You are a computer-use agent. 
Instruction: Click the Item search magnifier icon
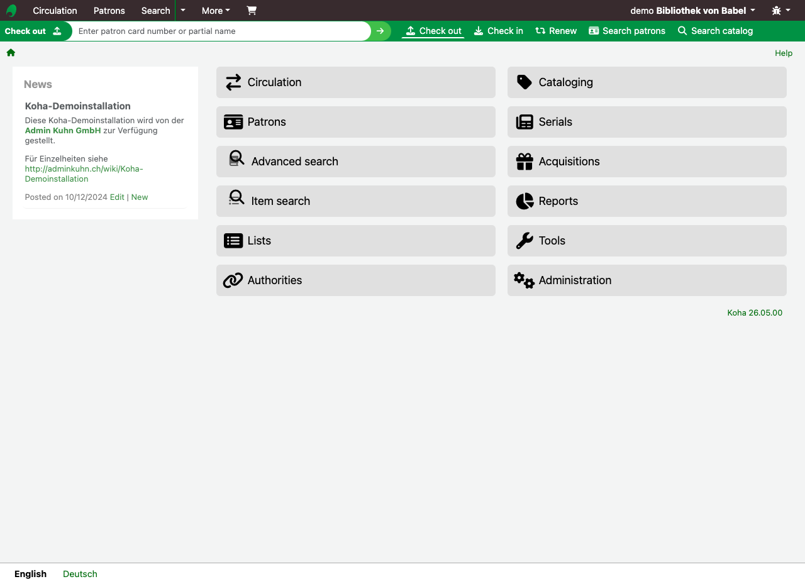(x=236, y=198)
